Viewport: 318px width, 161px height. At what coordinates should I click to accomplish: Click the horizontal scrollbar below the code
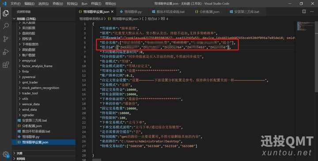coord(97,160)
